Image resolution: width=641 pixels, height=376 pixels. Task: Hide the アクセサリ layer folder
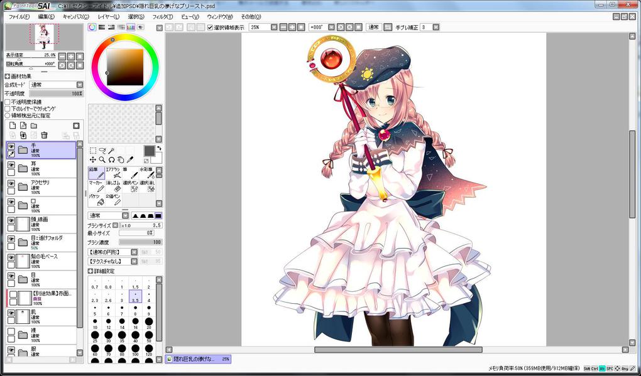tap(11, 183)
